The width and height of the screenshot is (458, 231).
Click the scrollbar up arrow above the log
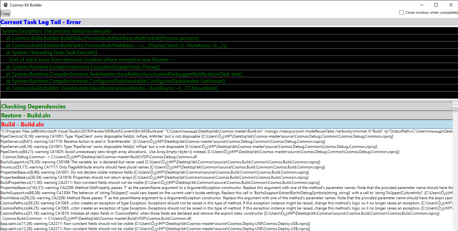[x=455, y=104]
